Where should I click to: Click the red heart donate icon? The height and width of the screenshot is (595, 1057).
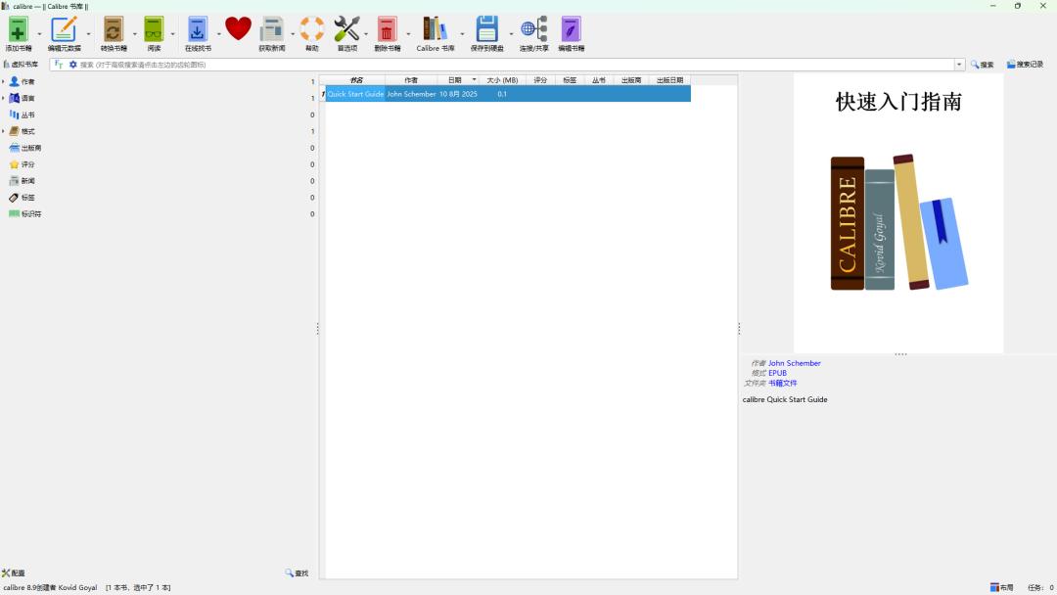point(238,28)
